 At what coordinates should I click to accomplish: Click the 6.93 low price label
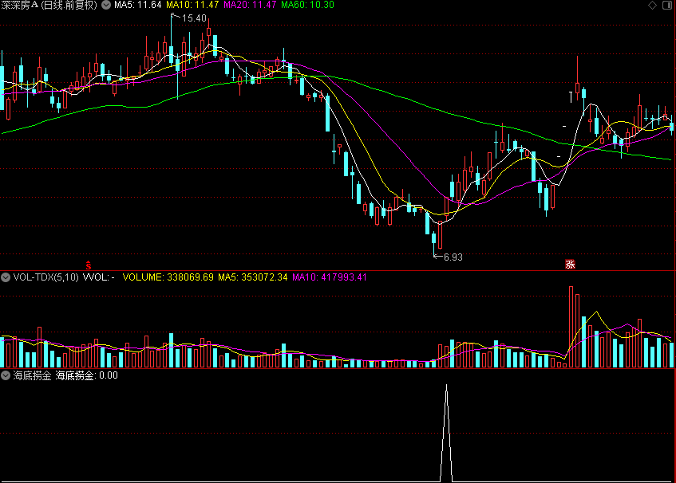point(453,257)
